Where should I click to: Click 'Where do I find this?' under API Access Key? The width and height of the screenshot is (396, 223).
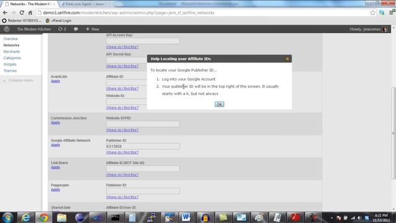123,47
